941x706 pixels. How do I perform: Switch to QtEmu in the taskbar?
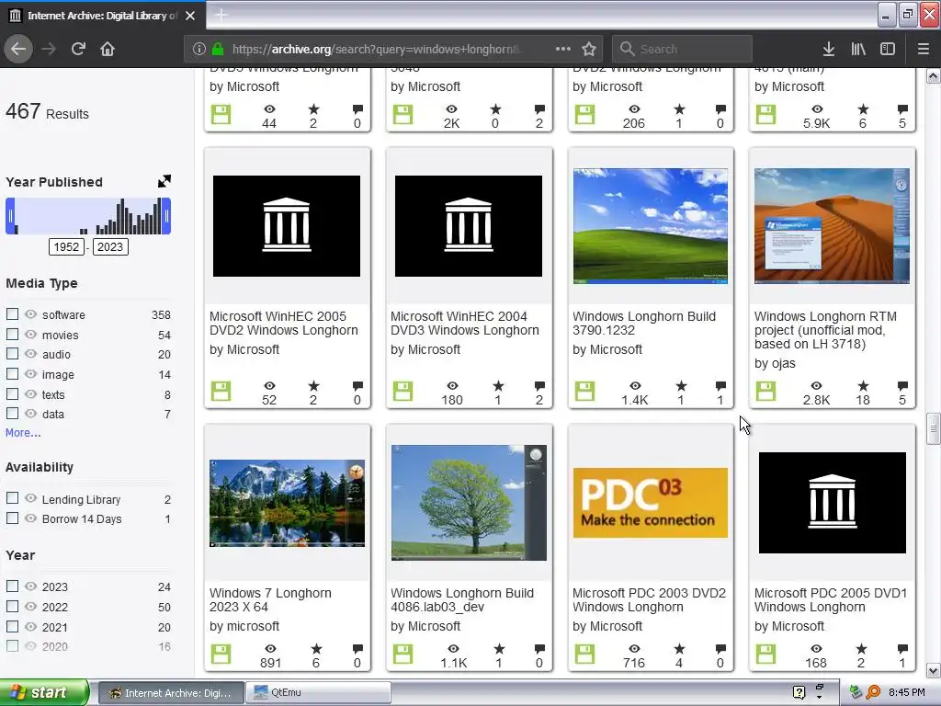318,692
